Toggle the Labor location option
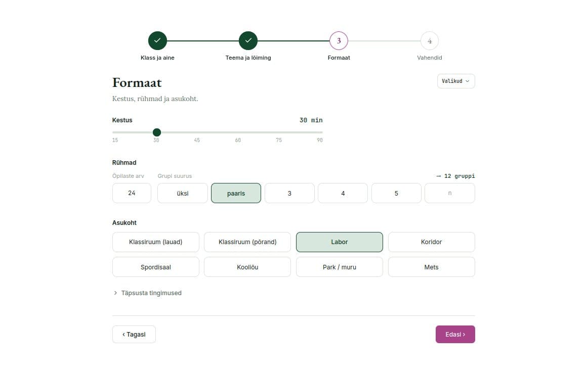This screenshot has height=374, width=587. pyautogui.click(x=340, y=242)
